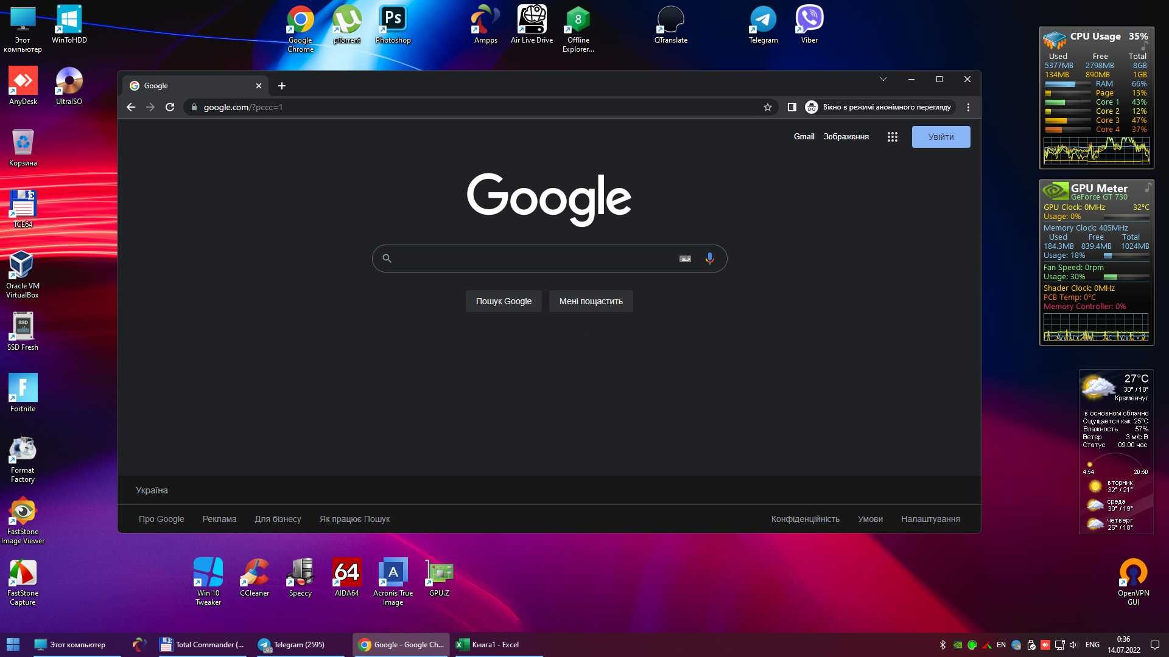The image size is (1169, 657).
Task: Select the AIDA64 desktop icon
Action: coord(346,577)
